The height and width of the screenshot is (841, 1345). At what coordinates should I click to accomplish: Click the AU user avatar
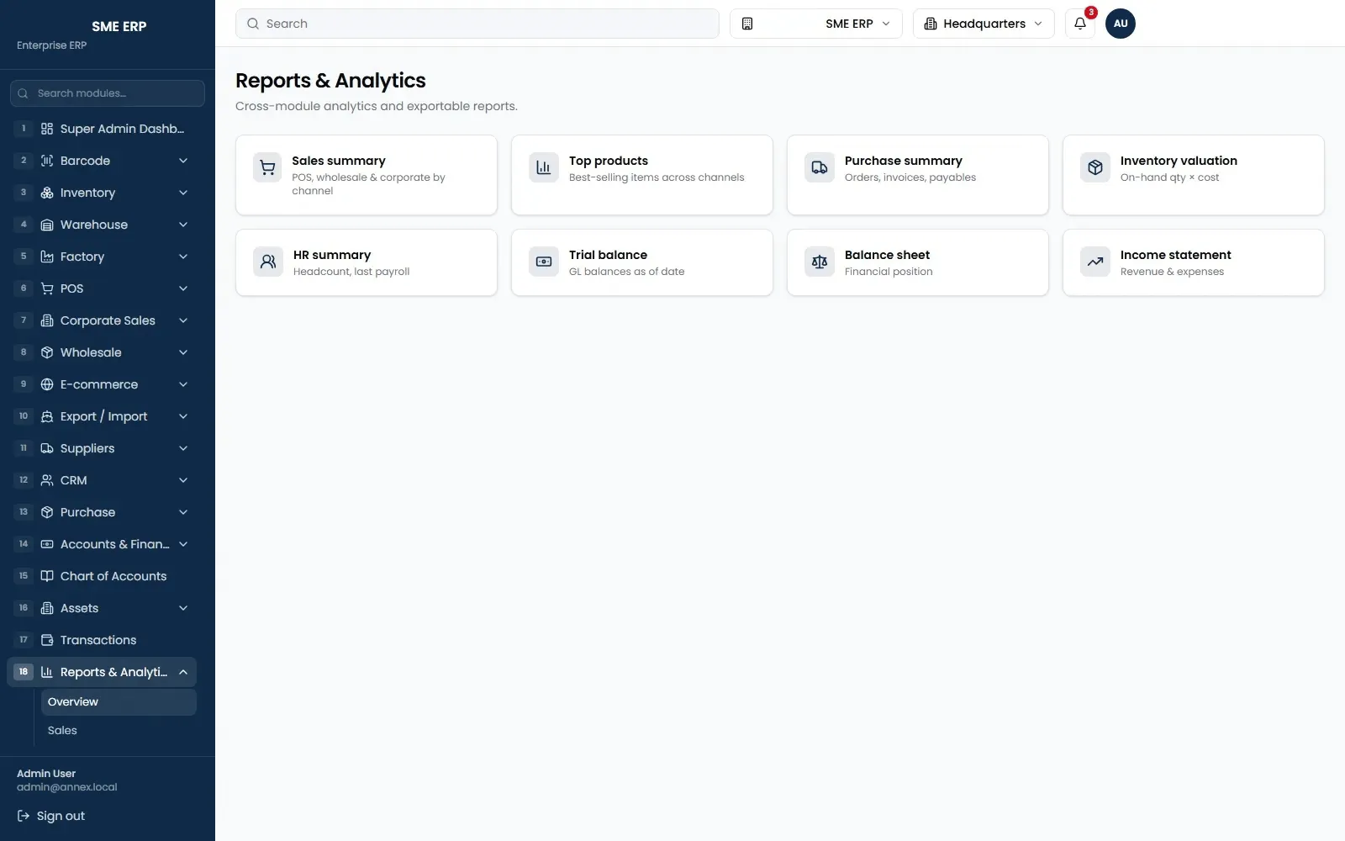pos(1121,24)
